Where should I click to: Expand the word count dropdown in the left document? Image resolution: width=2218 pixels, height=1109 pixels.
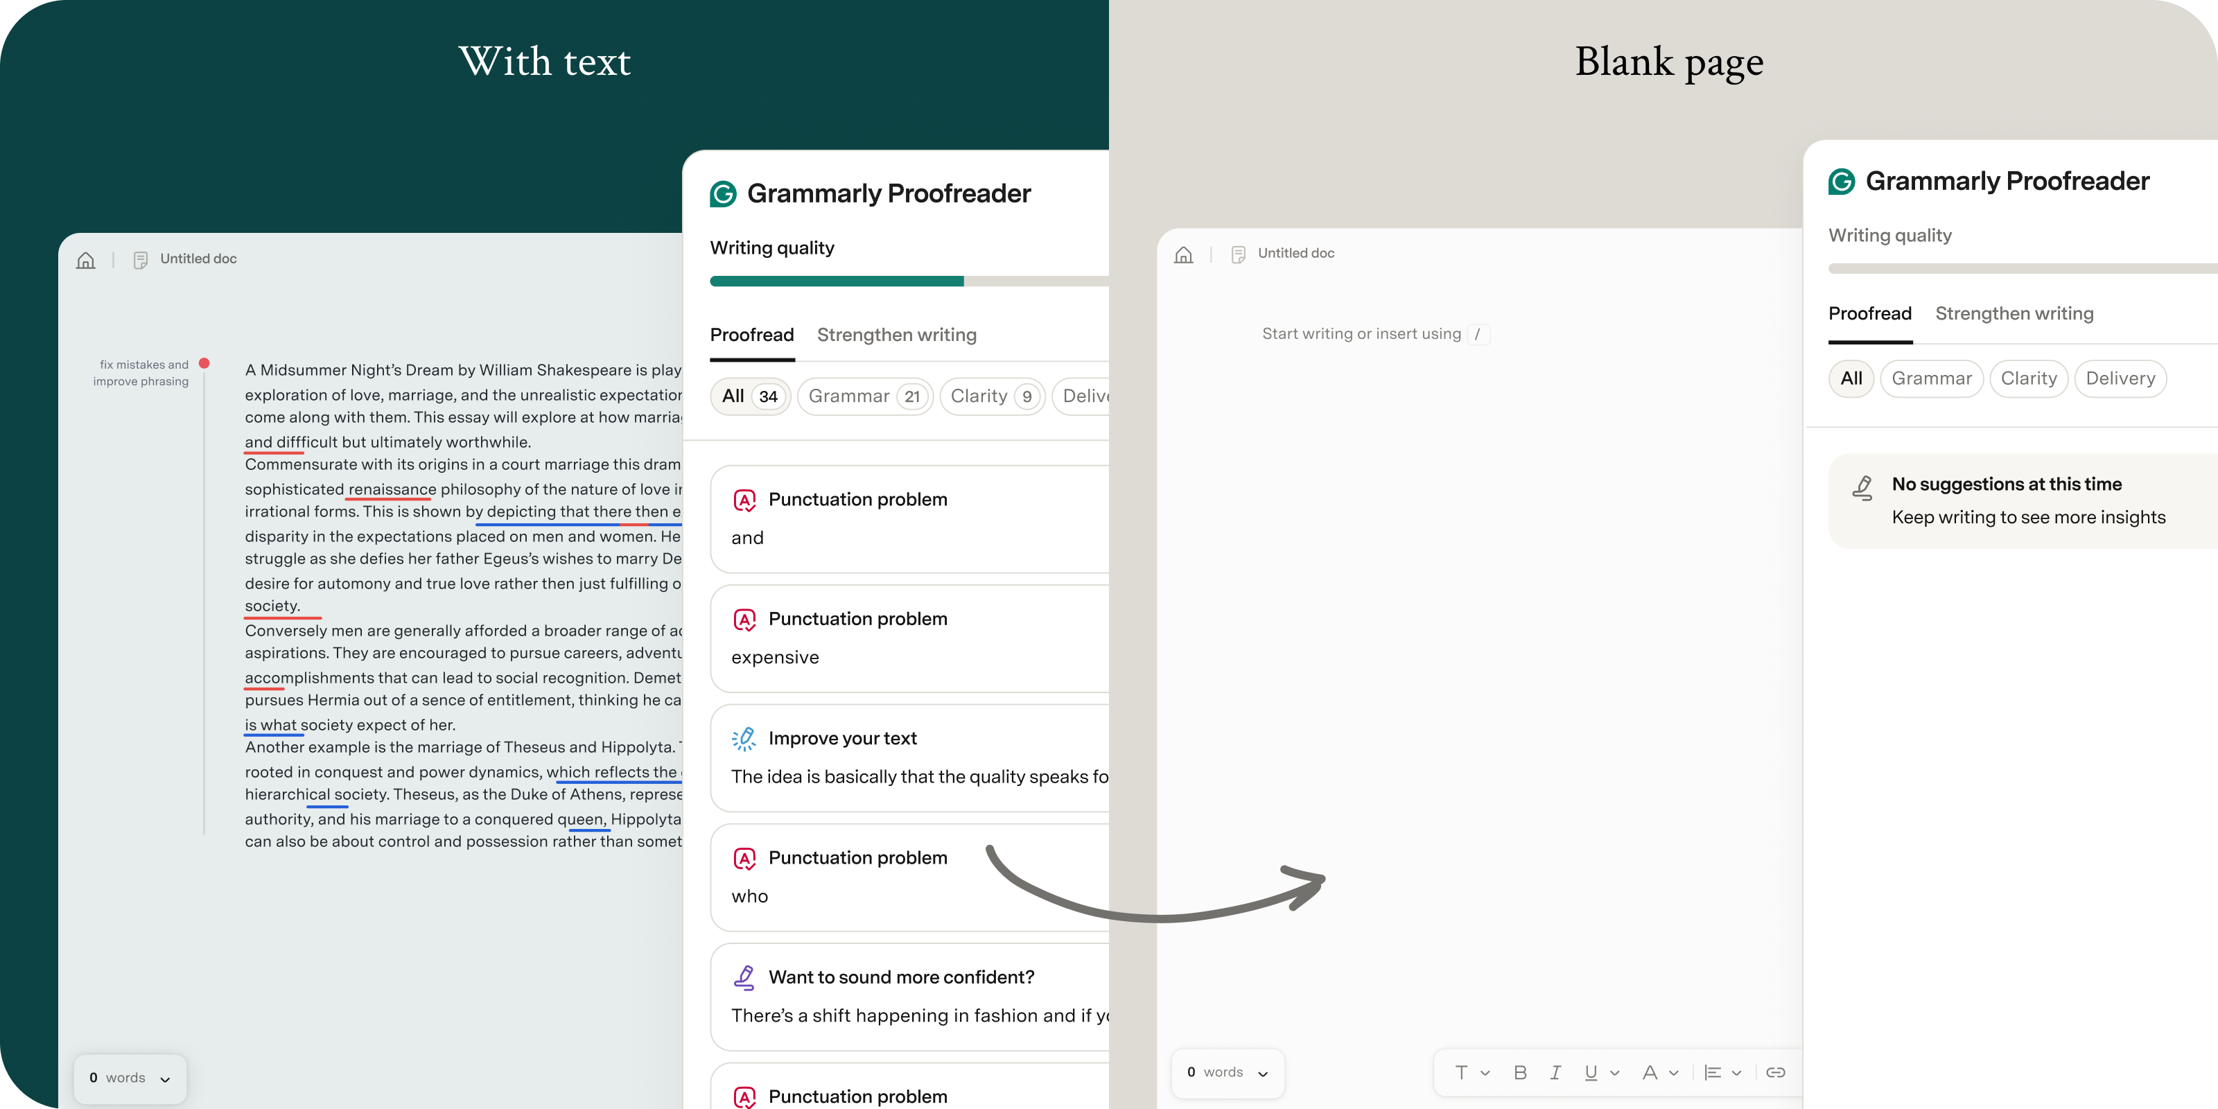[x=166, y=1079]
